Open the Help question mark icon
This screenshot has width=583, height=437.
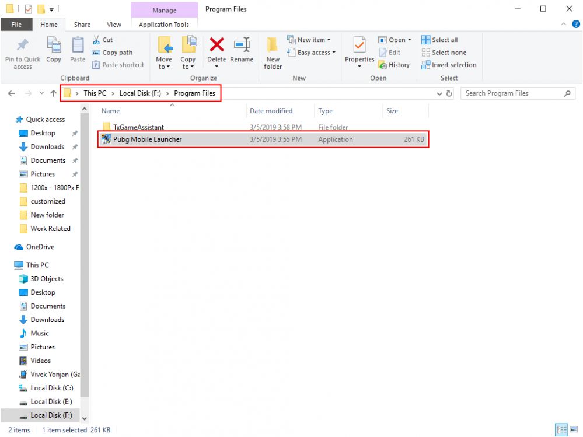[x=576, y=24]
